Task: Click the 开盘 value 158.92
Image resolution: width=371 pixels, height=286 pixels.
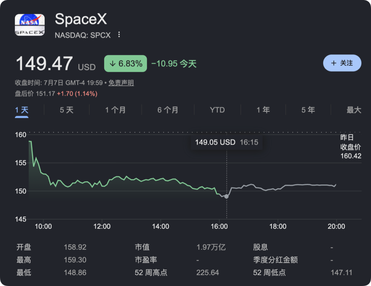Action: coord(75,247)
